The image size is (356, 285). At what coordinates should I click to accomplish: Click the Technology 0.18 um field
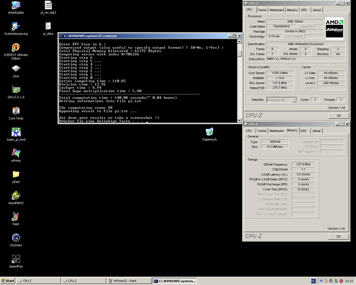(274, 36)
